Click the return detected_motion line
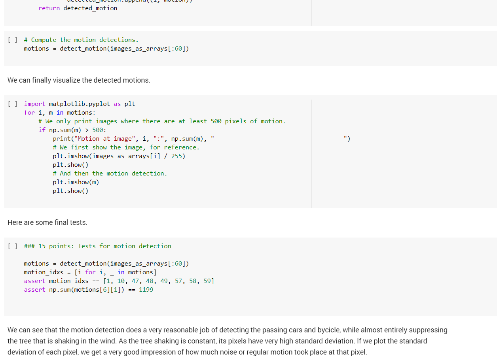497x364 pixels. [x=77, y=8]
